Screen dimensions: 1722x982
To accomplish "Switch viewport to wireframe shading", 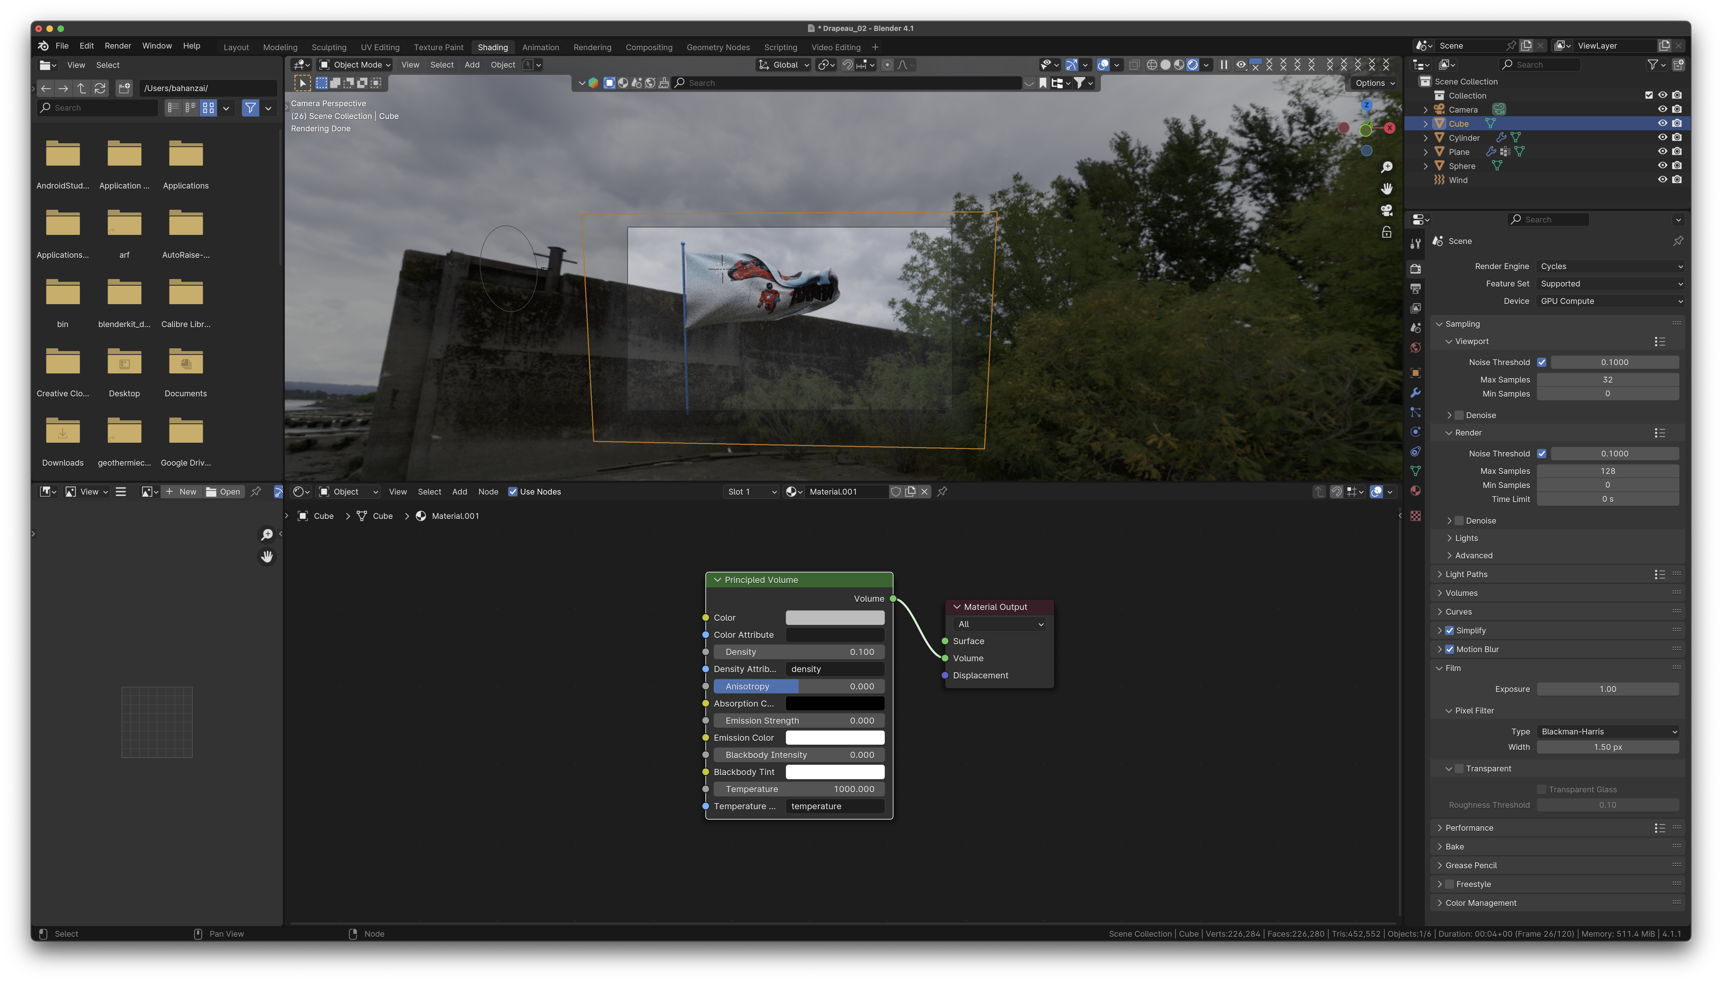I will [1152, 65].
